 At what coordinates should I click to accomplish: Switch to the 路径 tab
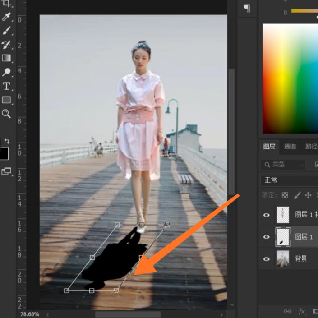311,147
